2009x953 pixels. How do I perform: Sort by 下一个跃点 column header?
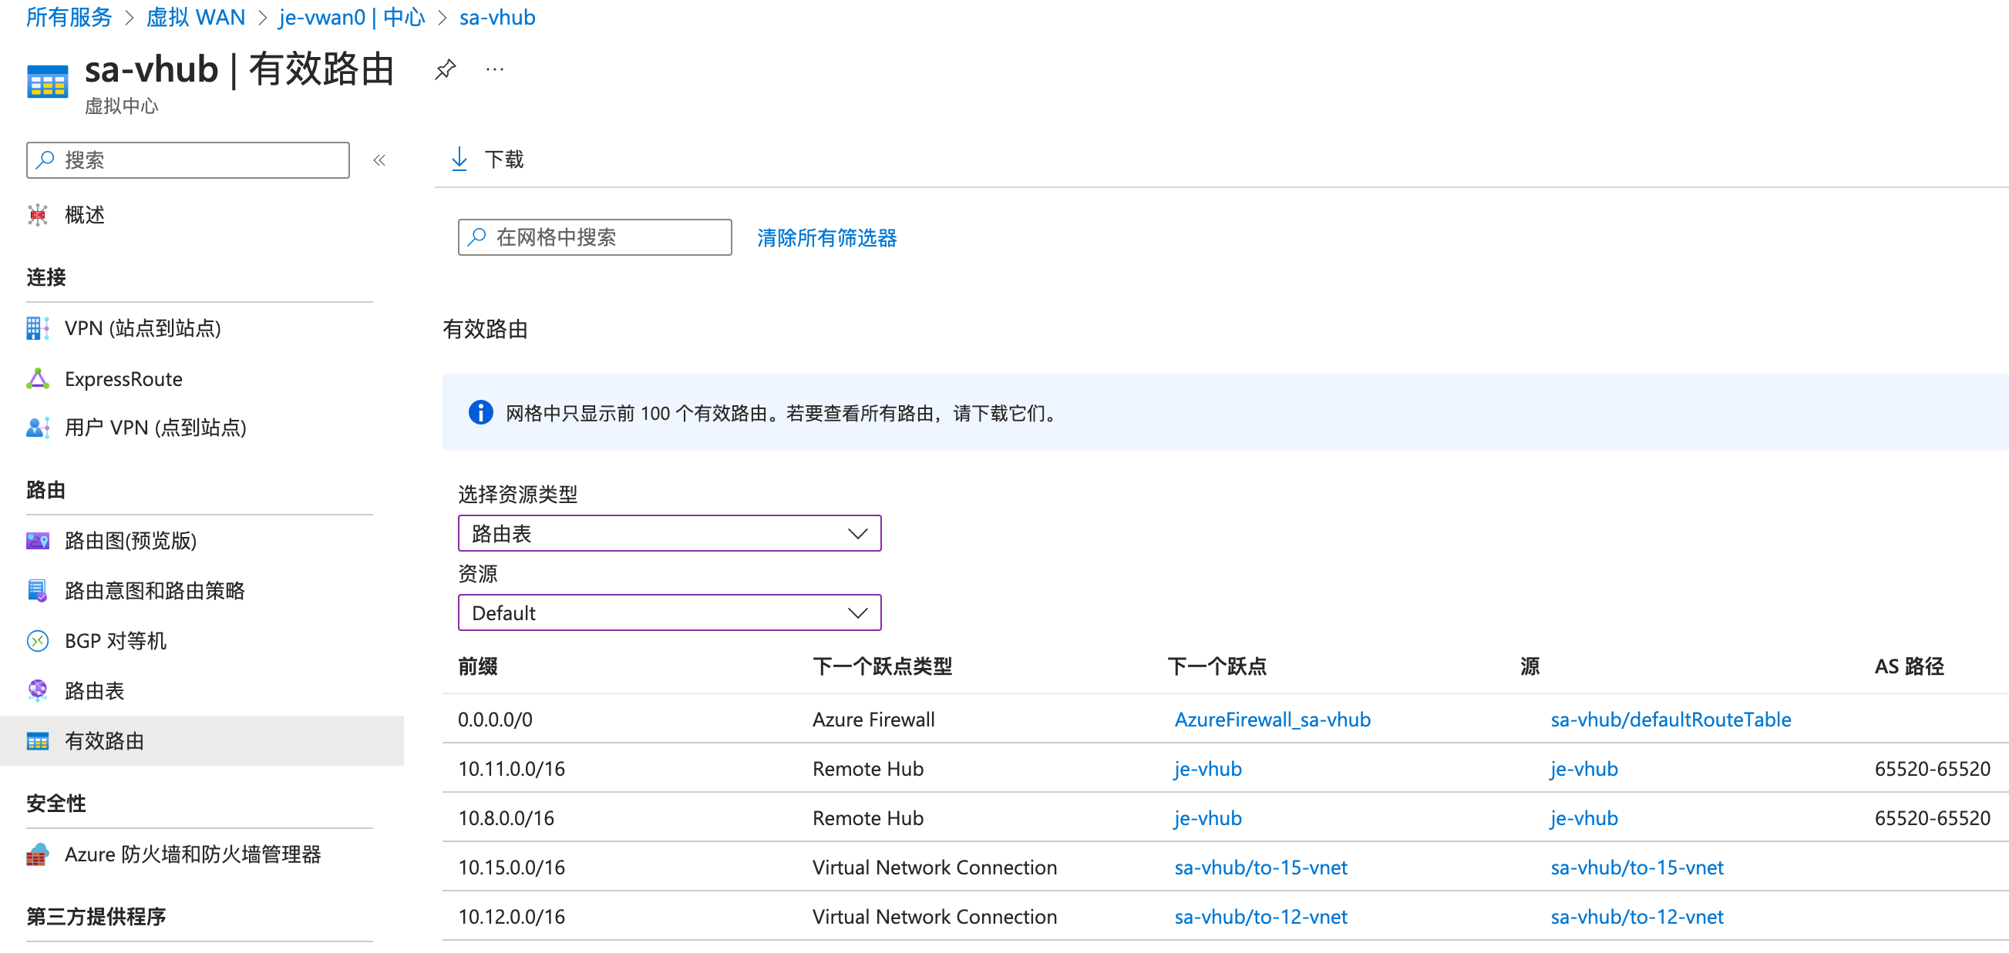1217,667
